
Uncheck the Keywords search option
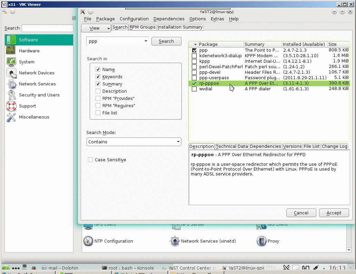pos(98,77)
